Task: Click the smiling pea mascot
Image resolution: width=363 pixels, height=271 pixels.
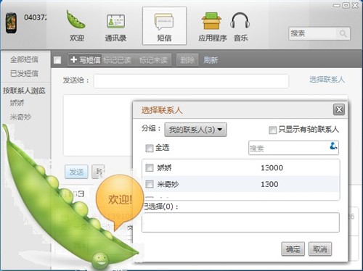Action: 100,260
